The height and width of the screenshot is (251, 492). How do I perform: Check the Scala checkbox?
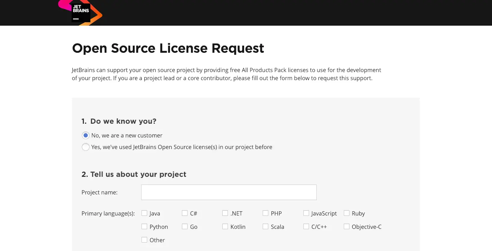tap(265, 226)
